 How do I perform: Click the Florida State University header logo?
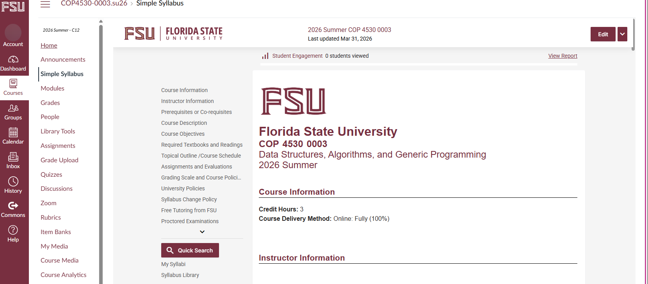174,34
